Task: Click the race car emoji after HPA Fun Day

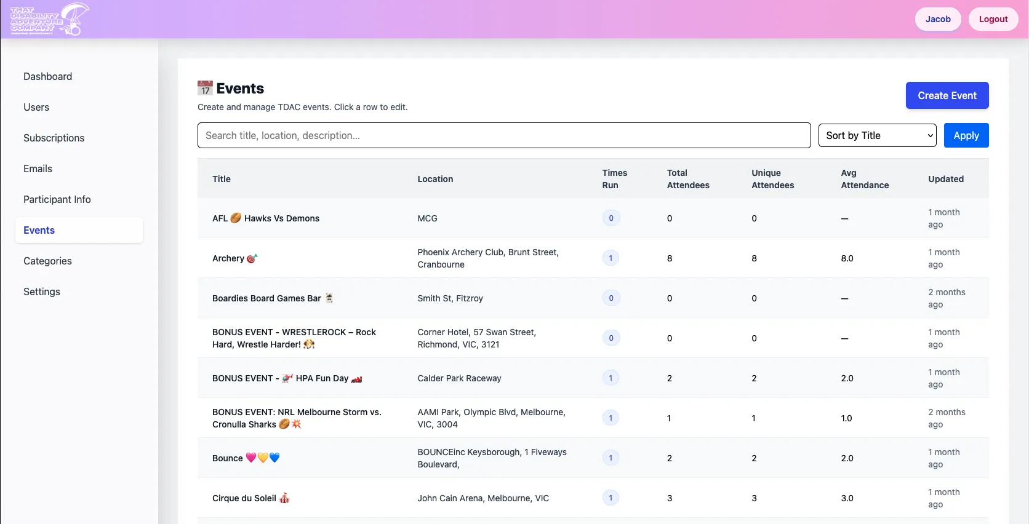Action: pos(356,379)
